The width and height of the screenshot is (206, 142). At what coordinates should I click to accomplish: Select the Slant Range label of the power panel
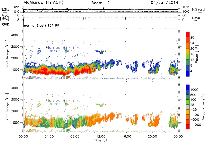pos(7,54)
